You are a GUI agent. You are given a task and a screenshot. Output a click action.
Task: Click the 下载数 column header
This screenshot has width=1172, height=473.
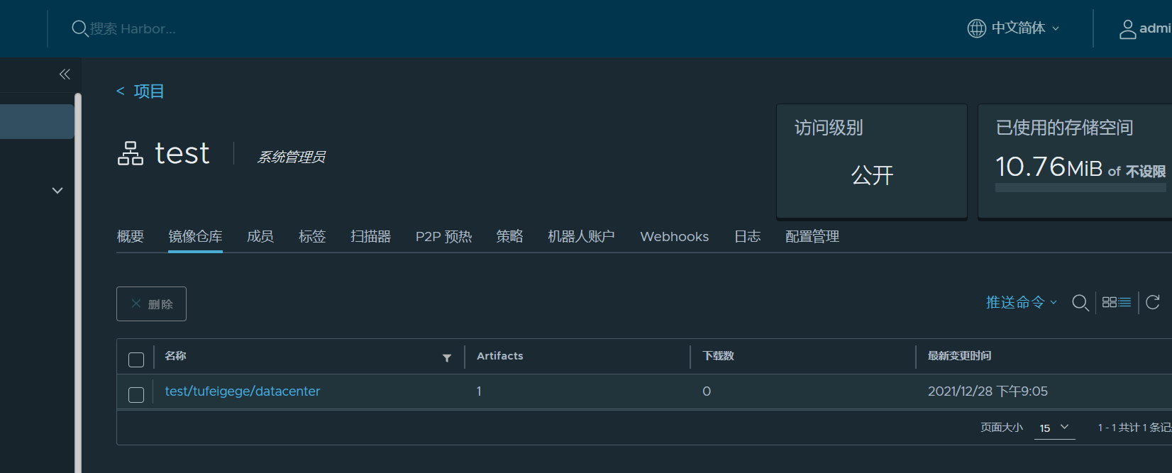pyautogui.click(x=718, y=356)
